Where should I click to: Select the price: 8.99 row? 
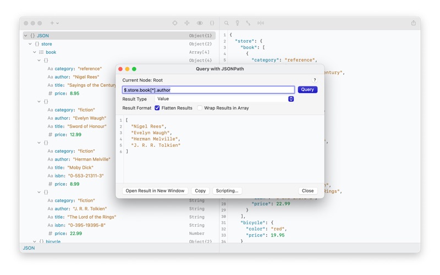tap(63, 184)
